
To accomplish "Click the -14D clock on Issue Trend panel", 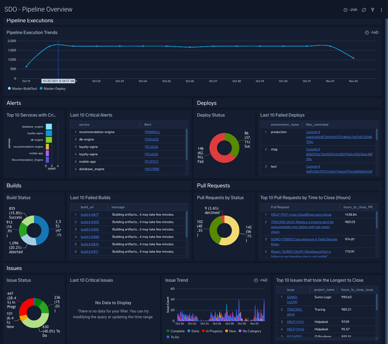I will pyautogui.click(x=255, y=280).
